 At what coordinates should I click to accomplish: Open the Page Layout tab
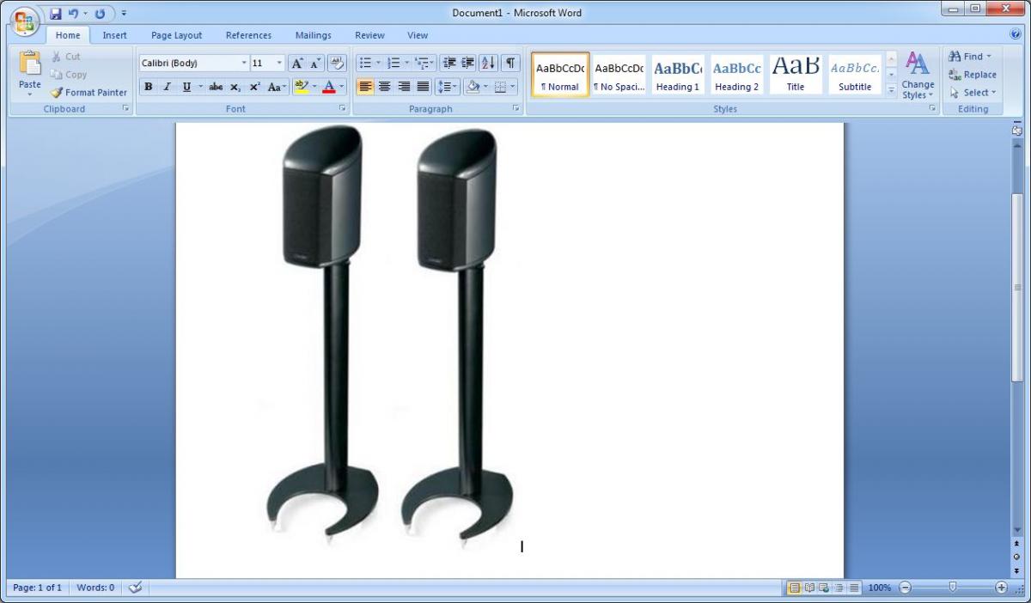[176, 35]
